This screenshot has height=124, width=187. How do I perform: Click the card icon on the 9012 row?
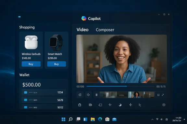(26, 107)
